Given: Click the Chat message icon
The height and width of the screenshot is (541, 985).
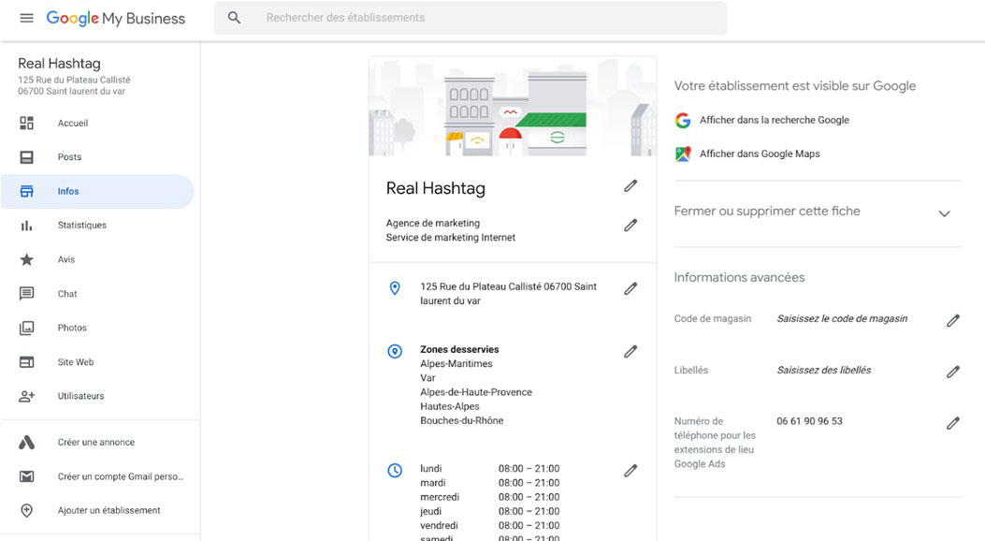Looking at the screenshot, I should [x=26, y=294].
